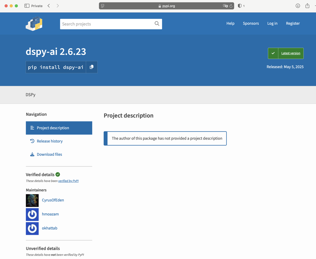
Task: Select the Project description tab
Action: tap(59, 128)
